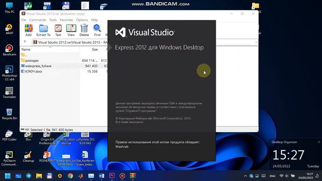This screenshot has width=322, height=181.
Task: Open Google Chrome from the taskbar
Action: pos(70,176)
